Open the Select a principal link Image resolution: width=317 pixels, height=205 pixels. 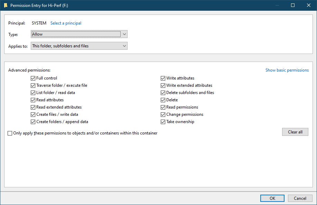(x=66, y=23)
